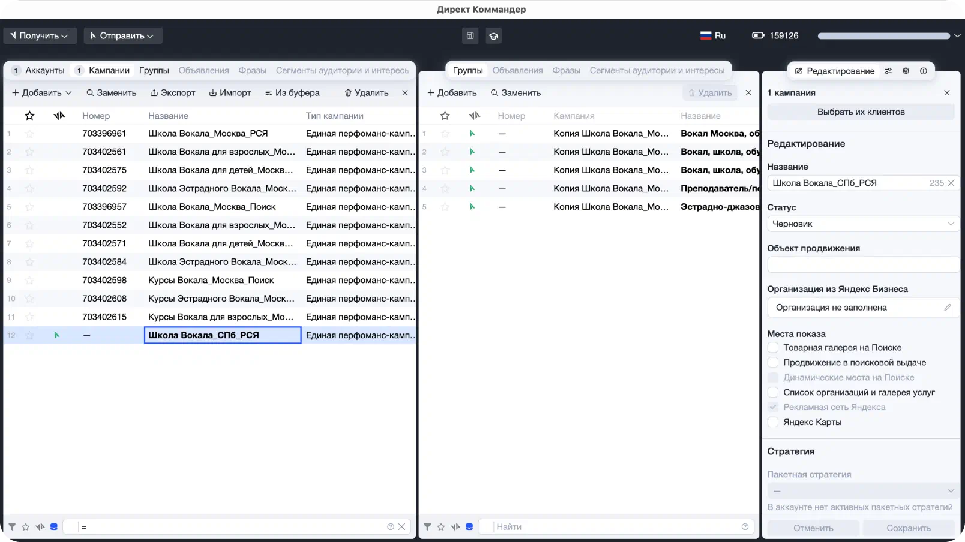The image size is (965, 542).
Task: Click the sync filter icon below groups list
Action: tap(455, 527)
